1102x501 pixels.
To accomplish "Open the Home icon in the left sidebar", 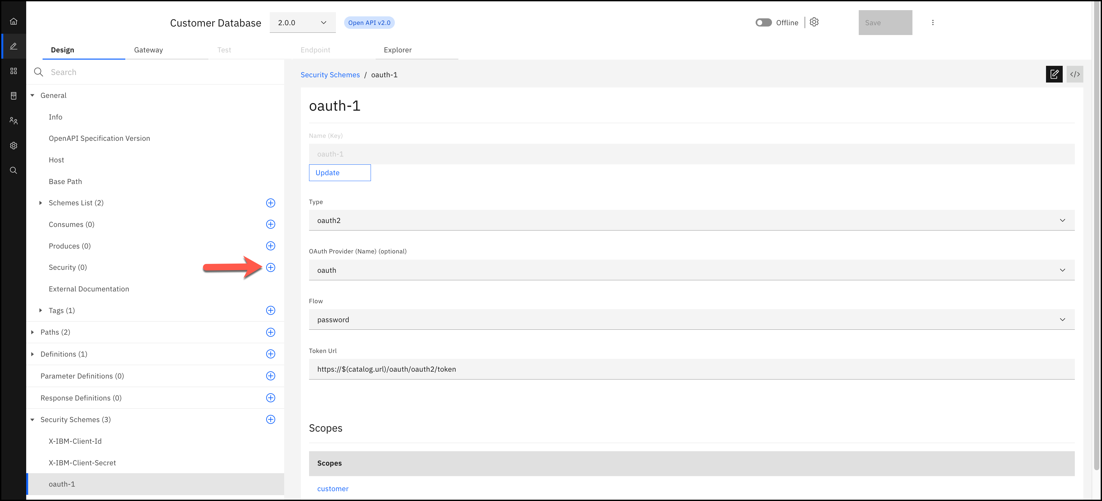I will 13,21.
